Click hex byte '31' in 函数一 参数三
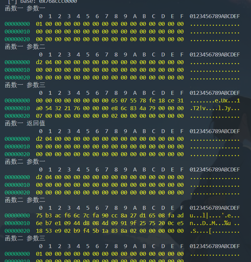 click(181, 101)
